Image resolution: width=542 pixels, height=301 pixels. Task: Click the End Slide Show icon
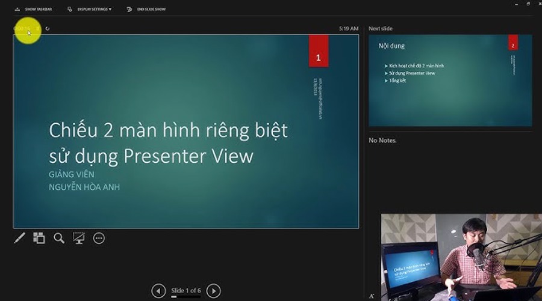tap(129, 9)
